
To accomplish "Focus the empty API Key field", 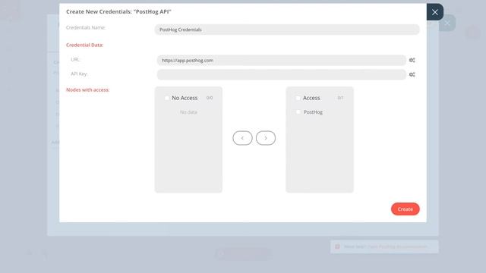I will pyautogui.click(x=282, y=74).
